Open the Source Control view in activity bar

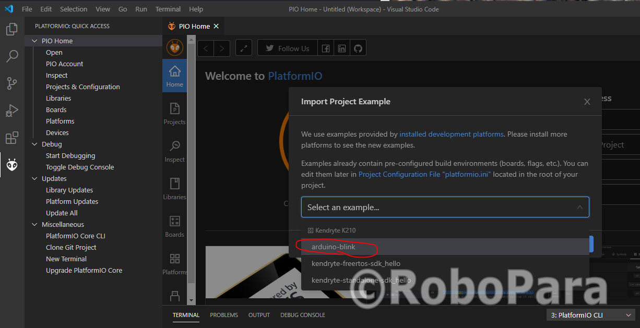11,83
